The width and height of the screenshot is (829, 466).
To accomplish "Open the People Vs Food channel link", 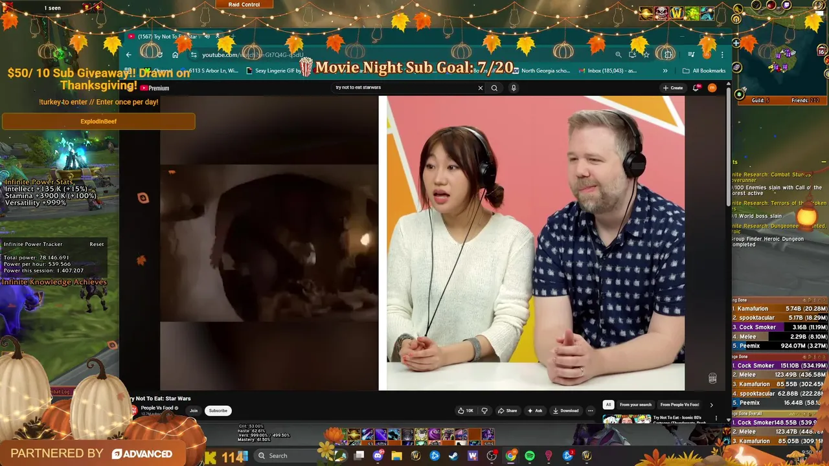I will click(x=159, y=408).
